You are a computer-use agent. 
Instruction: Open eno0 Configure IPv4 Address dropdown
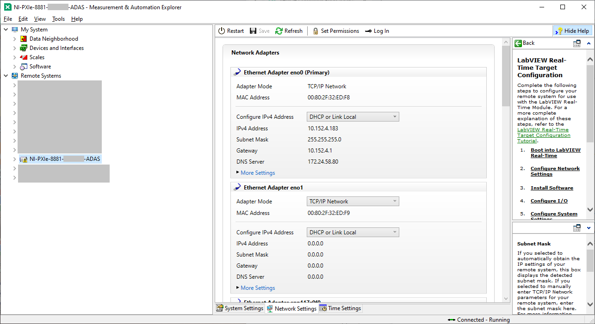pos(353,117)
